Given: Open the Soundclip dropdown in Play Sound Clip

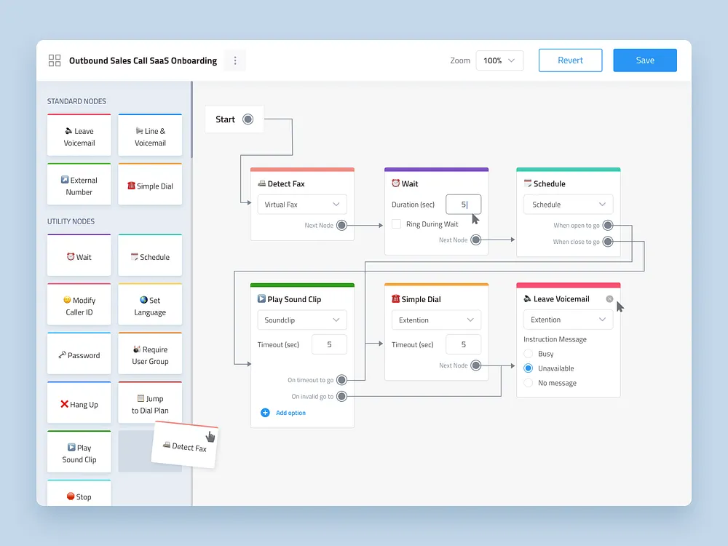Looking at the screenshot, I should point(301,320).
